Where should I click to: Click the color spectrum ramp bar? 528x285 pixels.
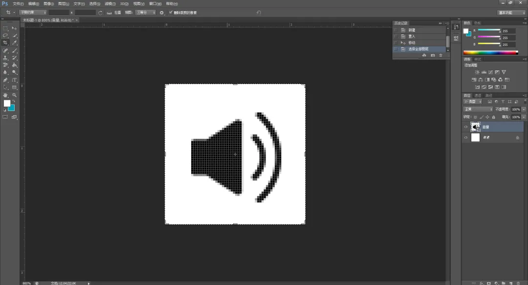pyautogui.click(x=491, y=53)
